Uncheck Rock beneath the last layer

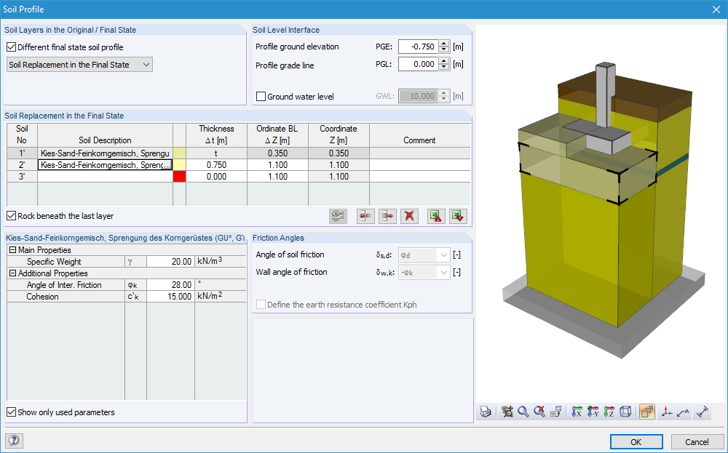click(11, 216)
